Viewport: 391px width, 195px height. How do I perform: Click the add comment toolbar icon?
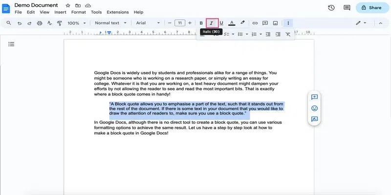265,23
